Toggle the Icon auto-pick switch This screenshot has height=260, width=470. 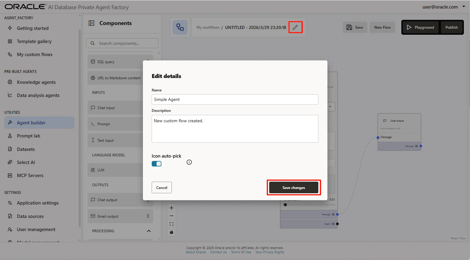157,164
